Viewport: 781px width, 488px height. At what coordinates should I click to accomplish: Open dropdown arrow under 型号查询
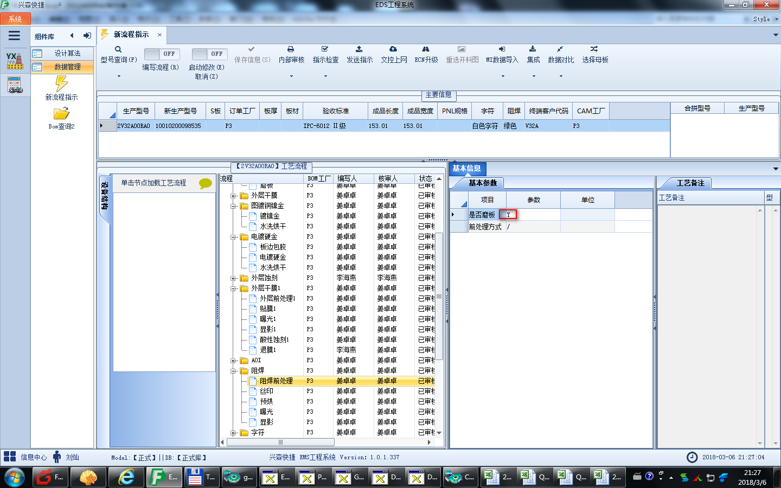click(x=119, y=76)
